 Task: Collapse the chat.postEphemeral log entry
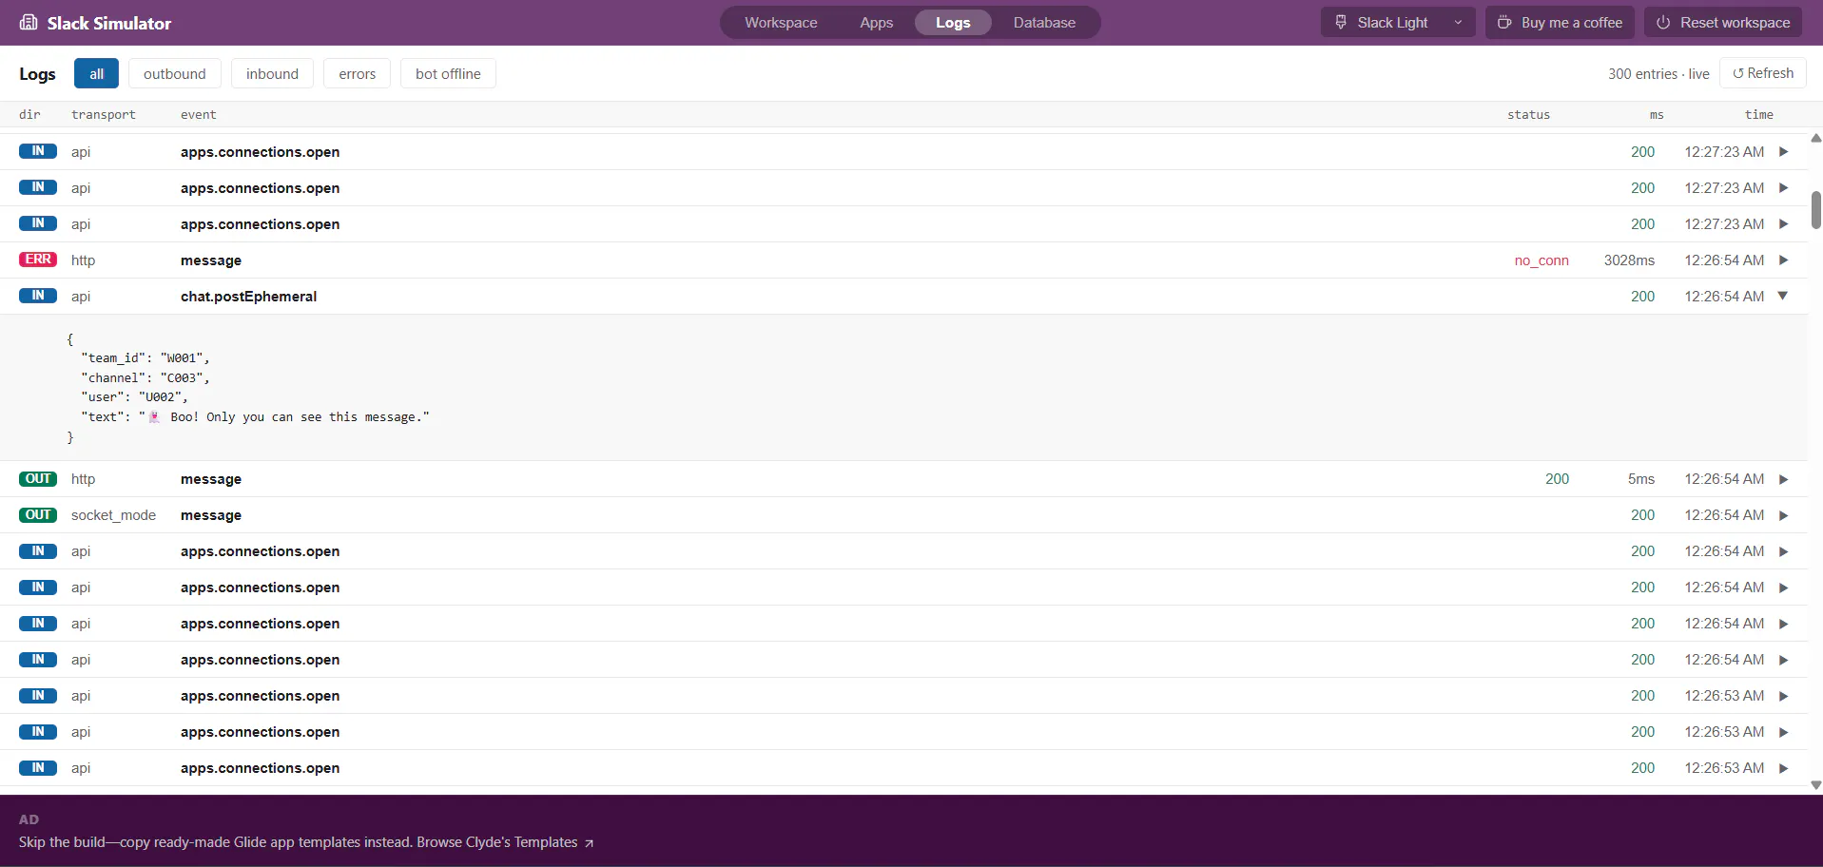(1784, 296)
